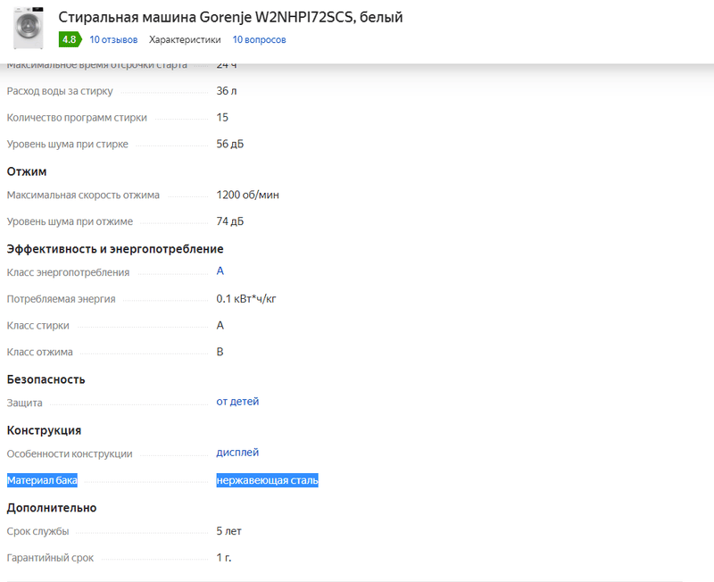Screen dimensions: 714x582
Task: Click the highlighted Материал бака label
Action: click(x=42, y=480)
